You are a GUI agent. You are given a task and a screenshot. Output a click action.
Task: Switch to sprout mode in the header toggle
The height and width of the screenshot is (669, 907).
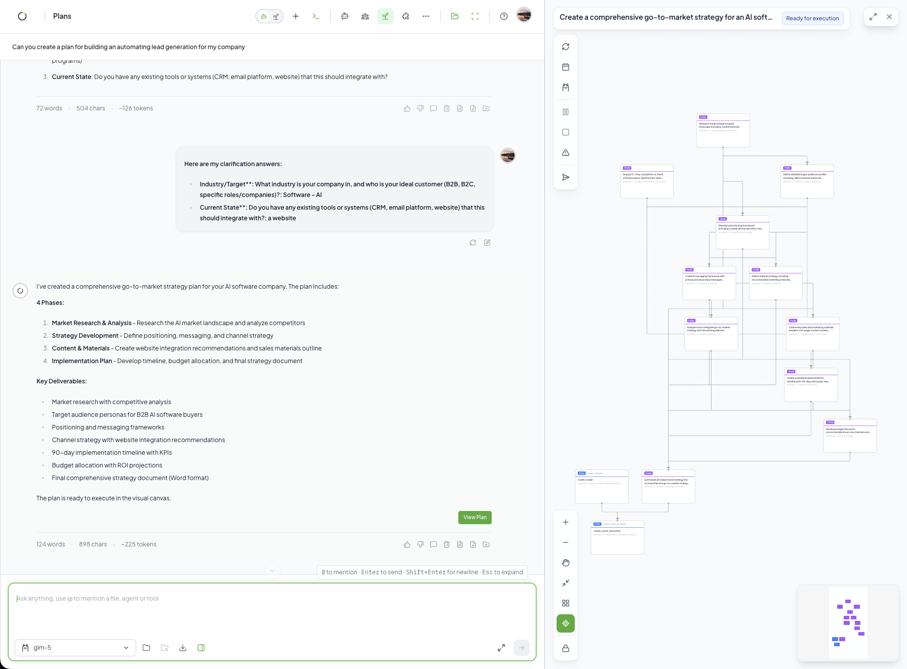point(276,16)
